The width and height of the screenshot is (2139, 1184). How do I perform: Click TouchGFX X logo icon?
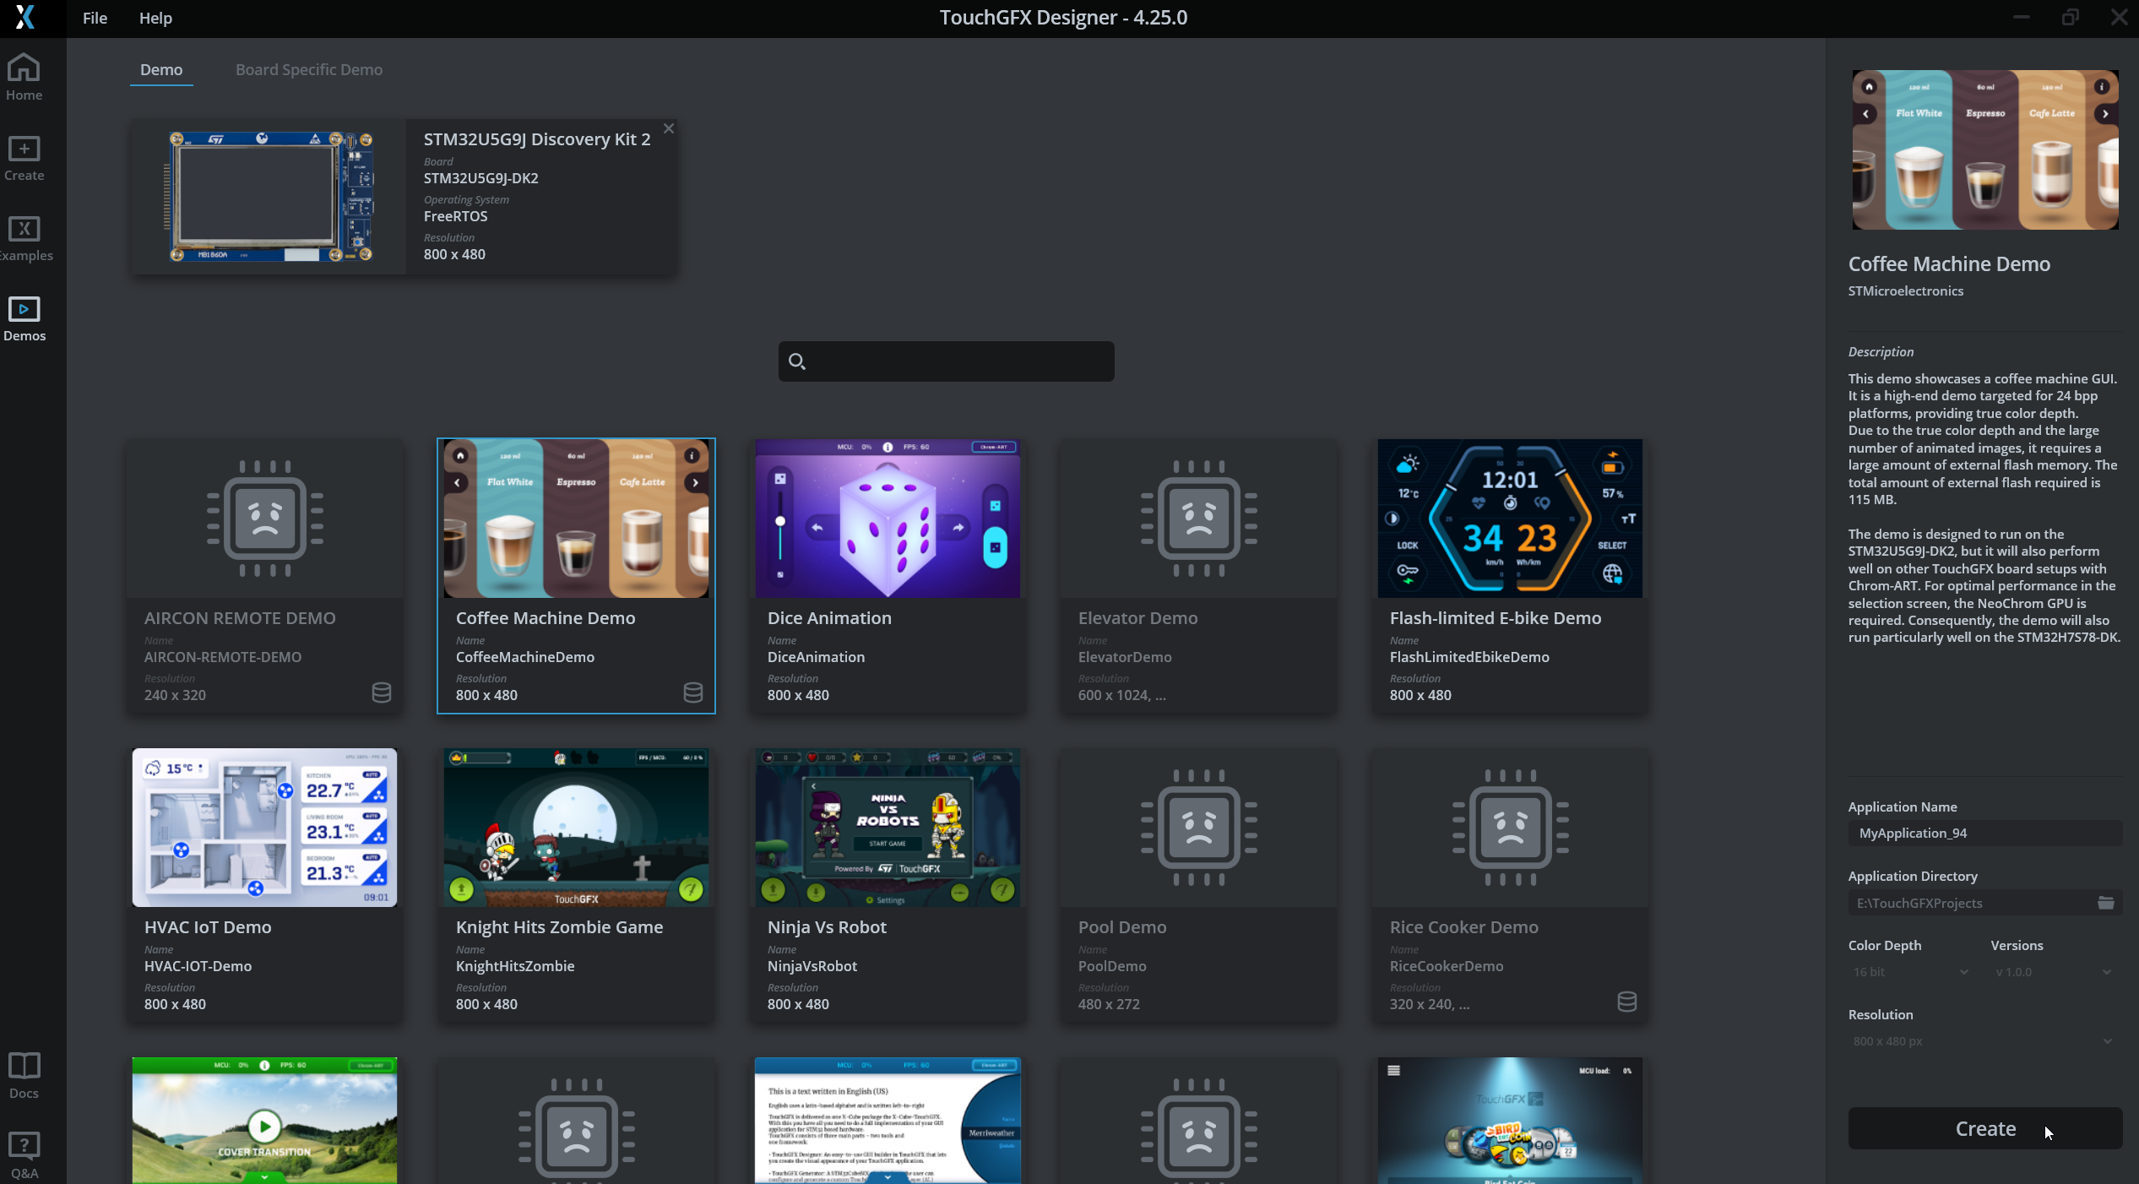point(25,18)
